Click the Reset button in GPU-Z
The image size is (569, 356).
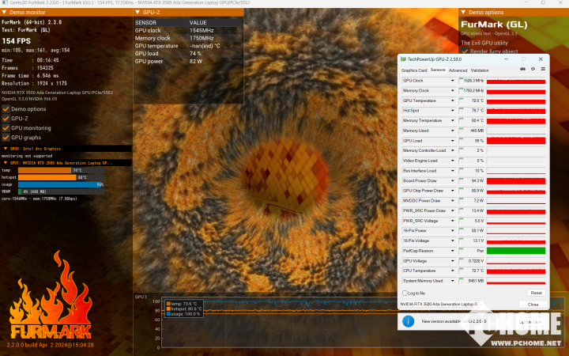535,293
